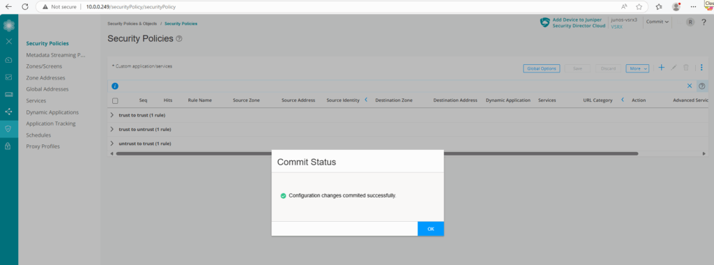Open Application Tracking menu entry
The image size is (714, 265).
[x=51, y=123]
